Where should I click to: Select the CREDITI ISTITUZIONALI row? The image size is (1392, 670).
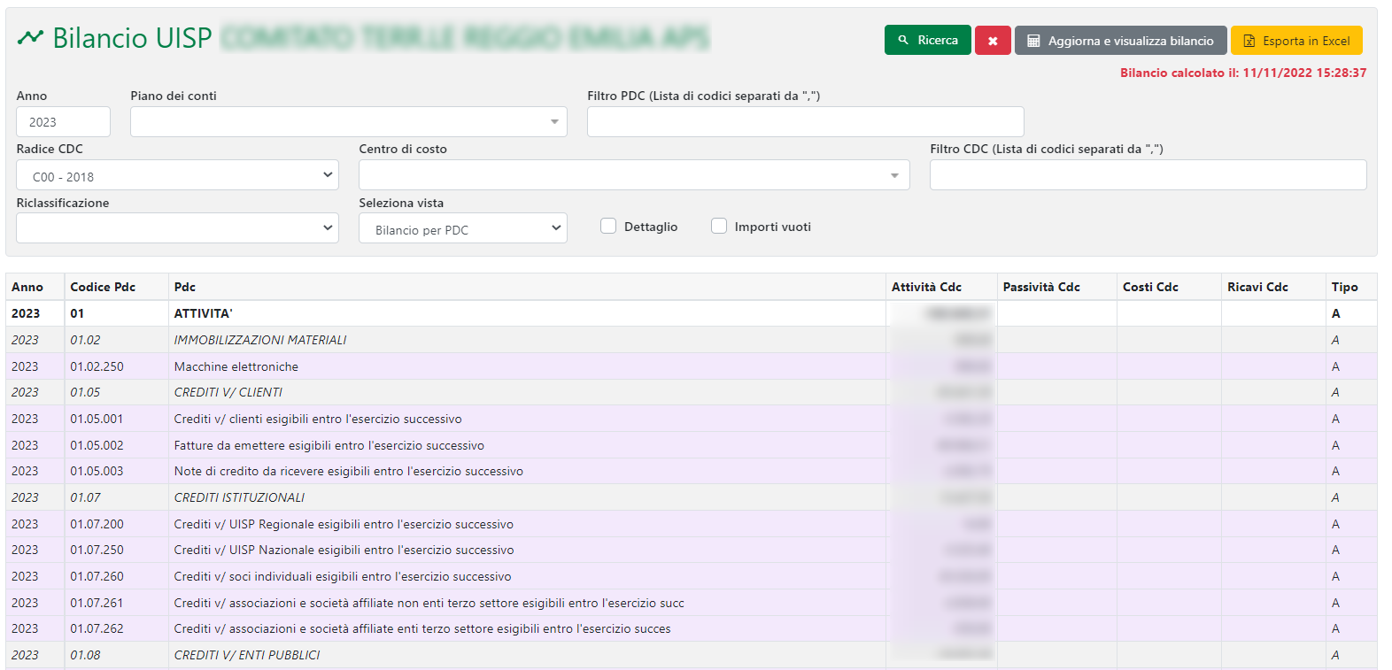point(239,497)
